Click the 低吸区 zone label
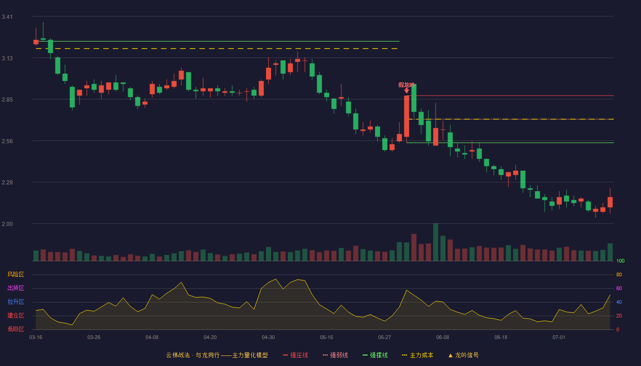 [x=16, y=329]
